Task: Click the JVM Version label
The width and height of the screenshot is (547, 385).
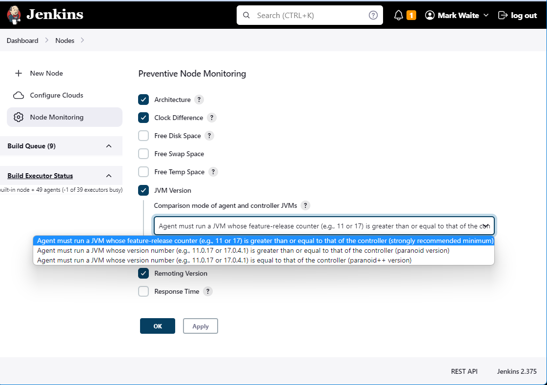Action: (173, 190)
